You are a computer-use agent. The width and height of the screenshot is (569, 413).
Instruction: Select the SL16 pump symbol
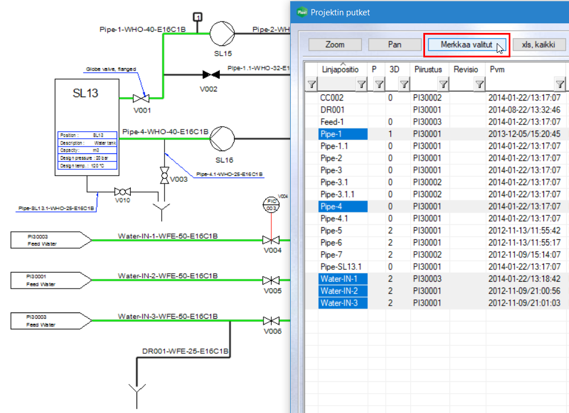pos(222,137)
